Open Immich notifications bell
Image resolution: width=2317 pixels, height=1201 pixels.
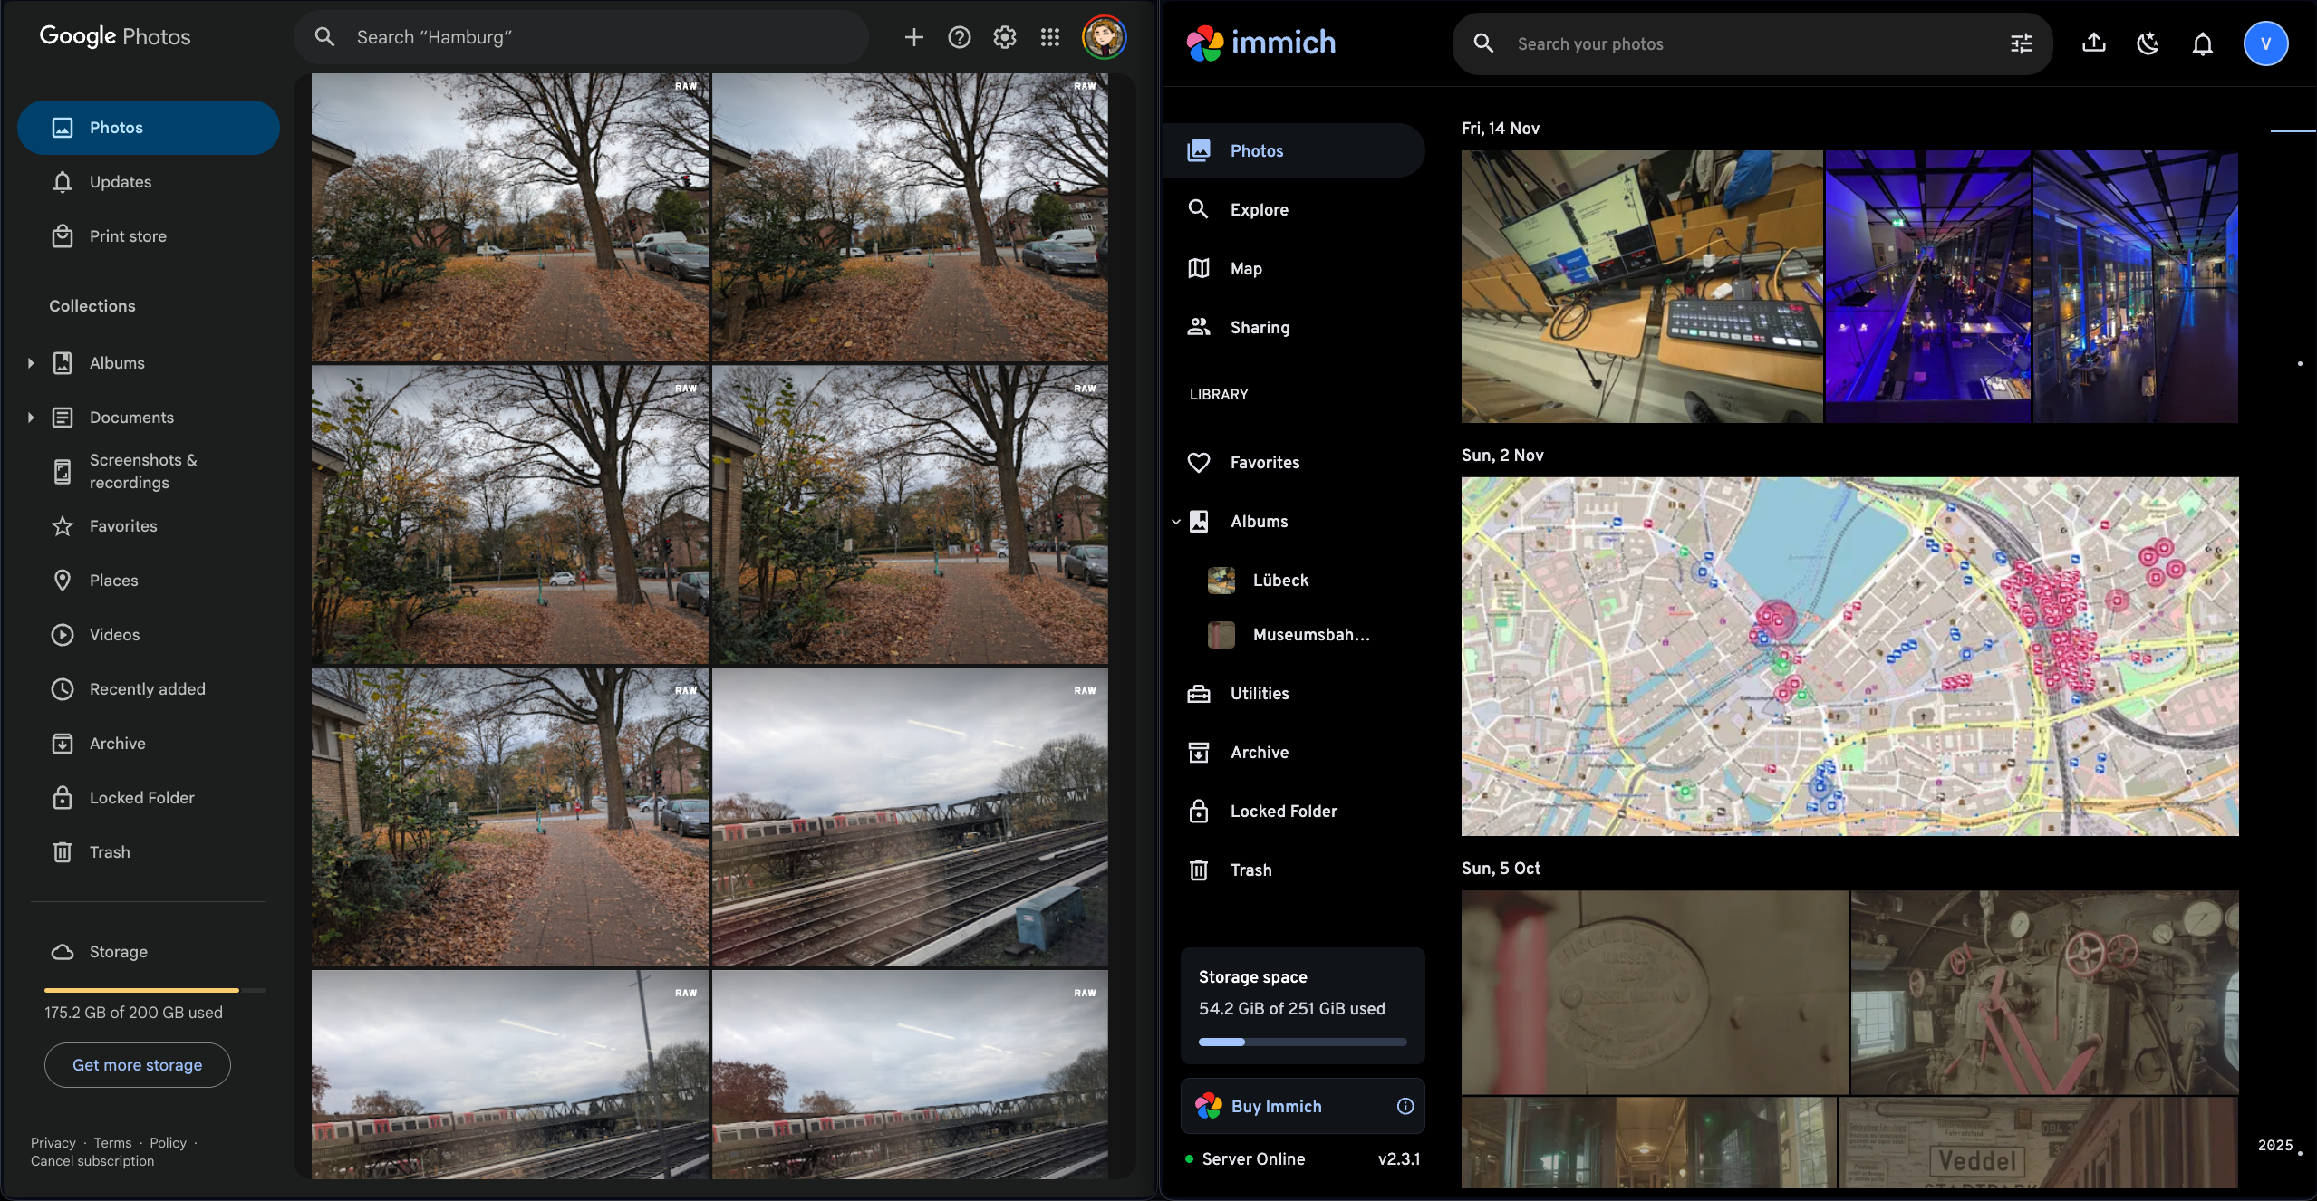point(2202,43)
